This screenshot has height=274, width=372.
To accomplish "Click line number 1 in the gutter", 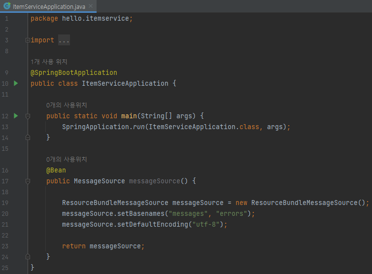I will [x=6, y=19].
